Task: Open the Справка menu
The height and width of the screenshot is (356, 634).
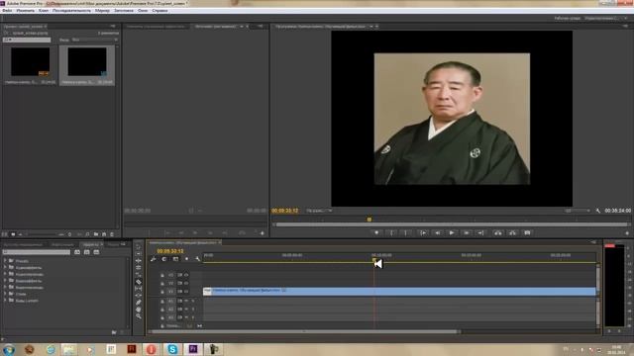Action: pyautogui.click(x=159, y=11)
